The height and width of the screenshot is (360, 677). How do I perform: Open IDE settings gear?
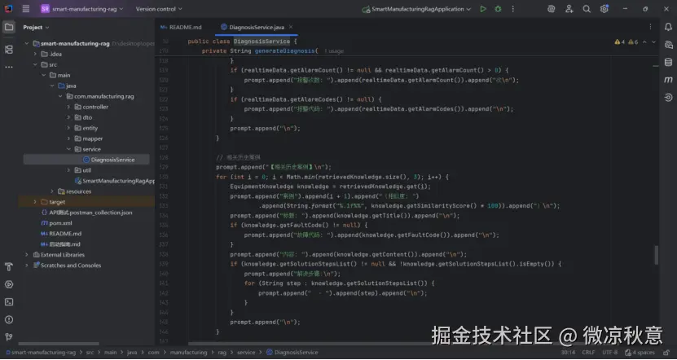coord(604,9)
